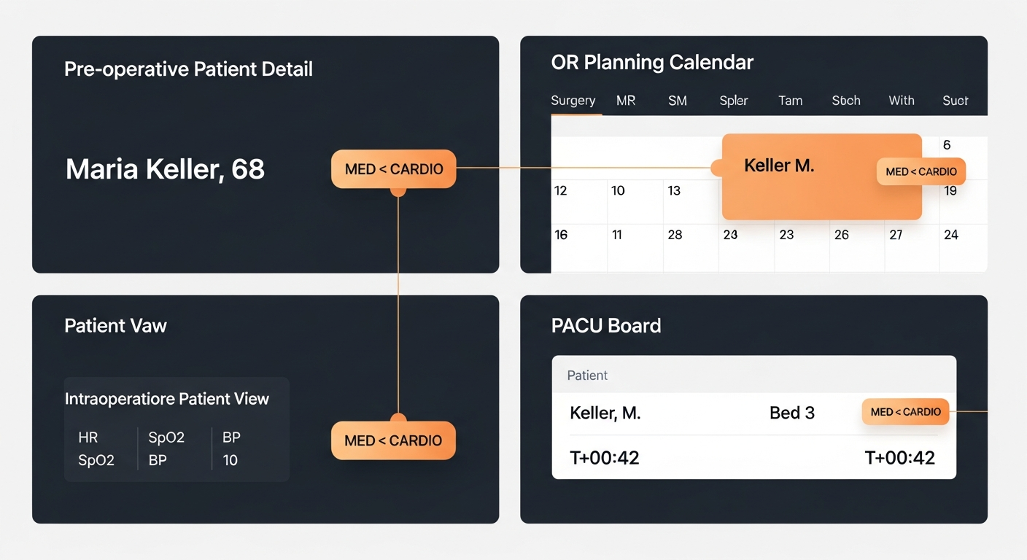Open the SM calendar tab
The width and height of the screenshot is (1027, 560).
[678, 101]
